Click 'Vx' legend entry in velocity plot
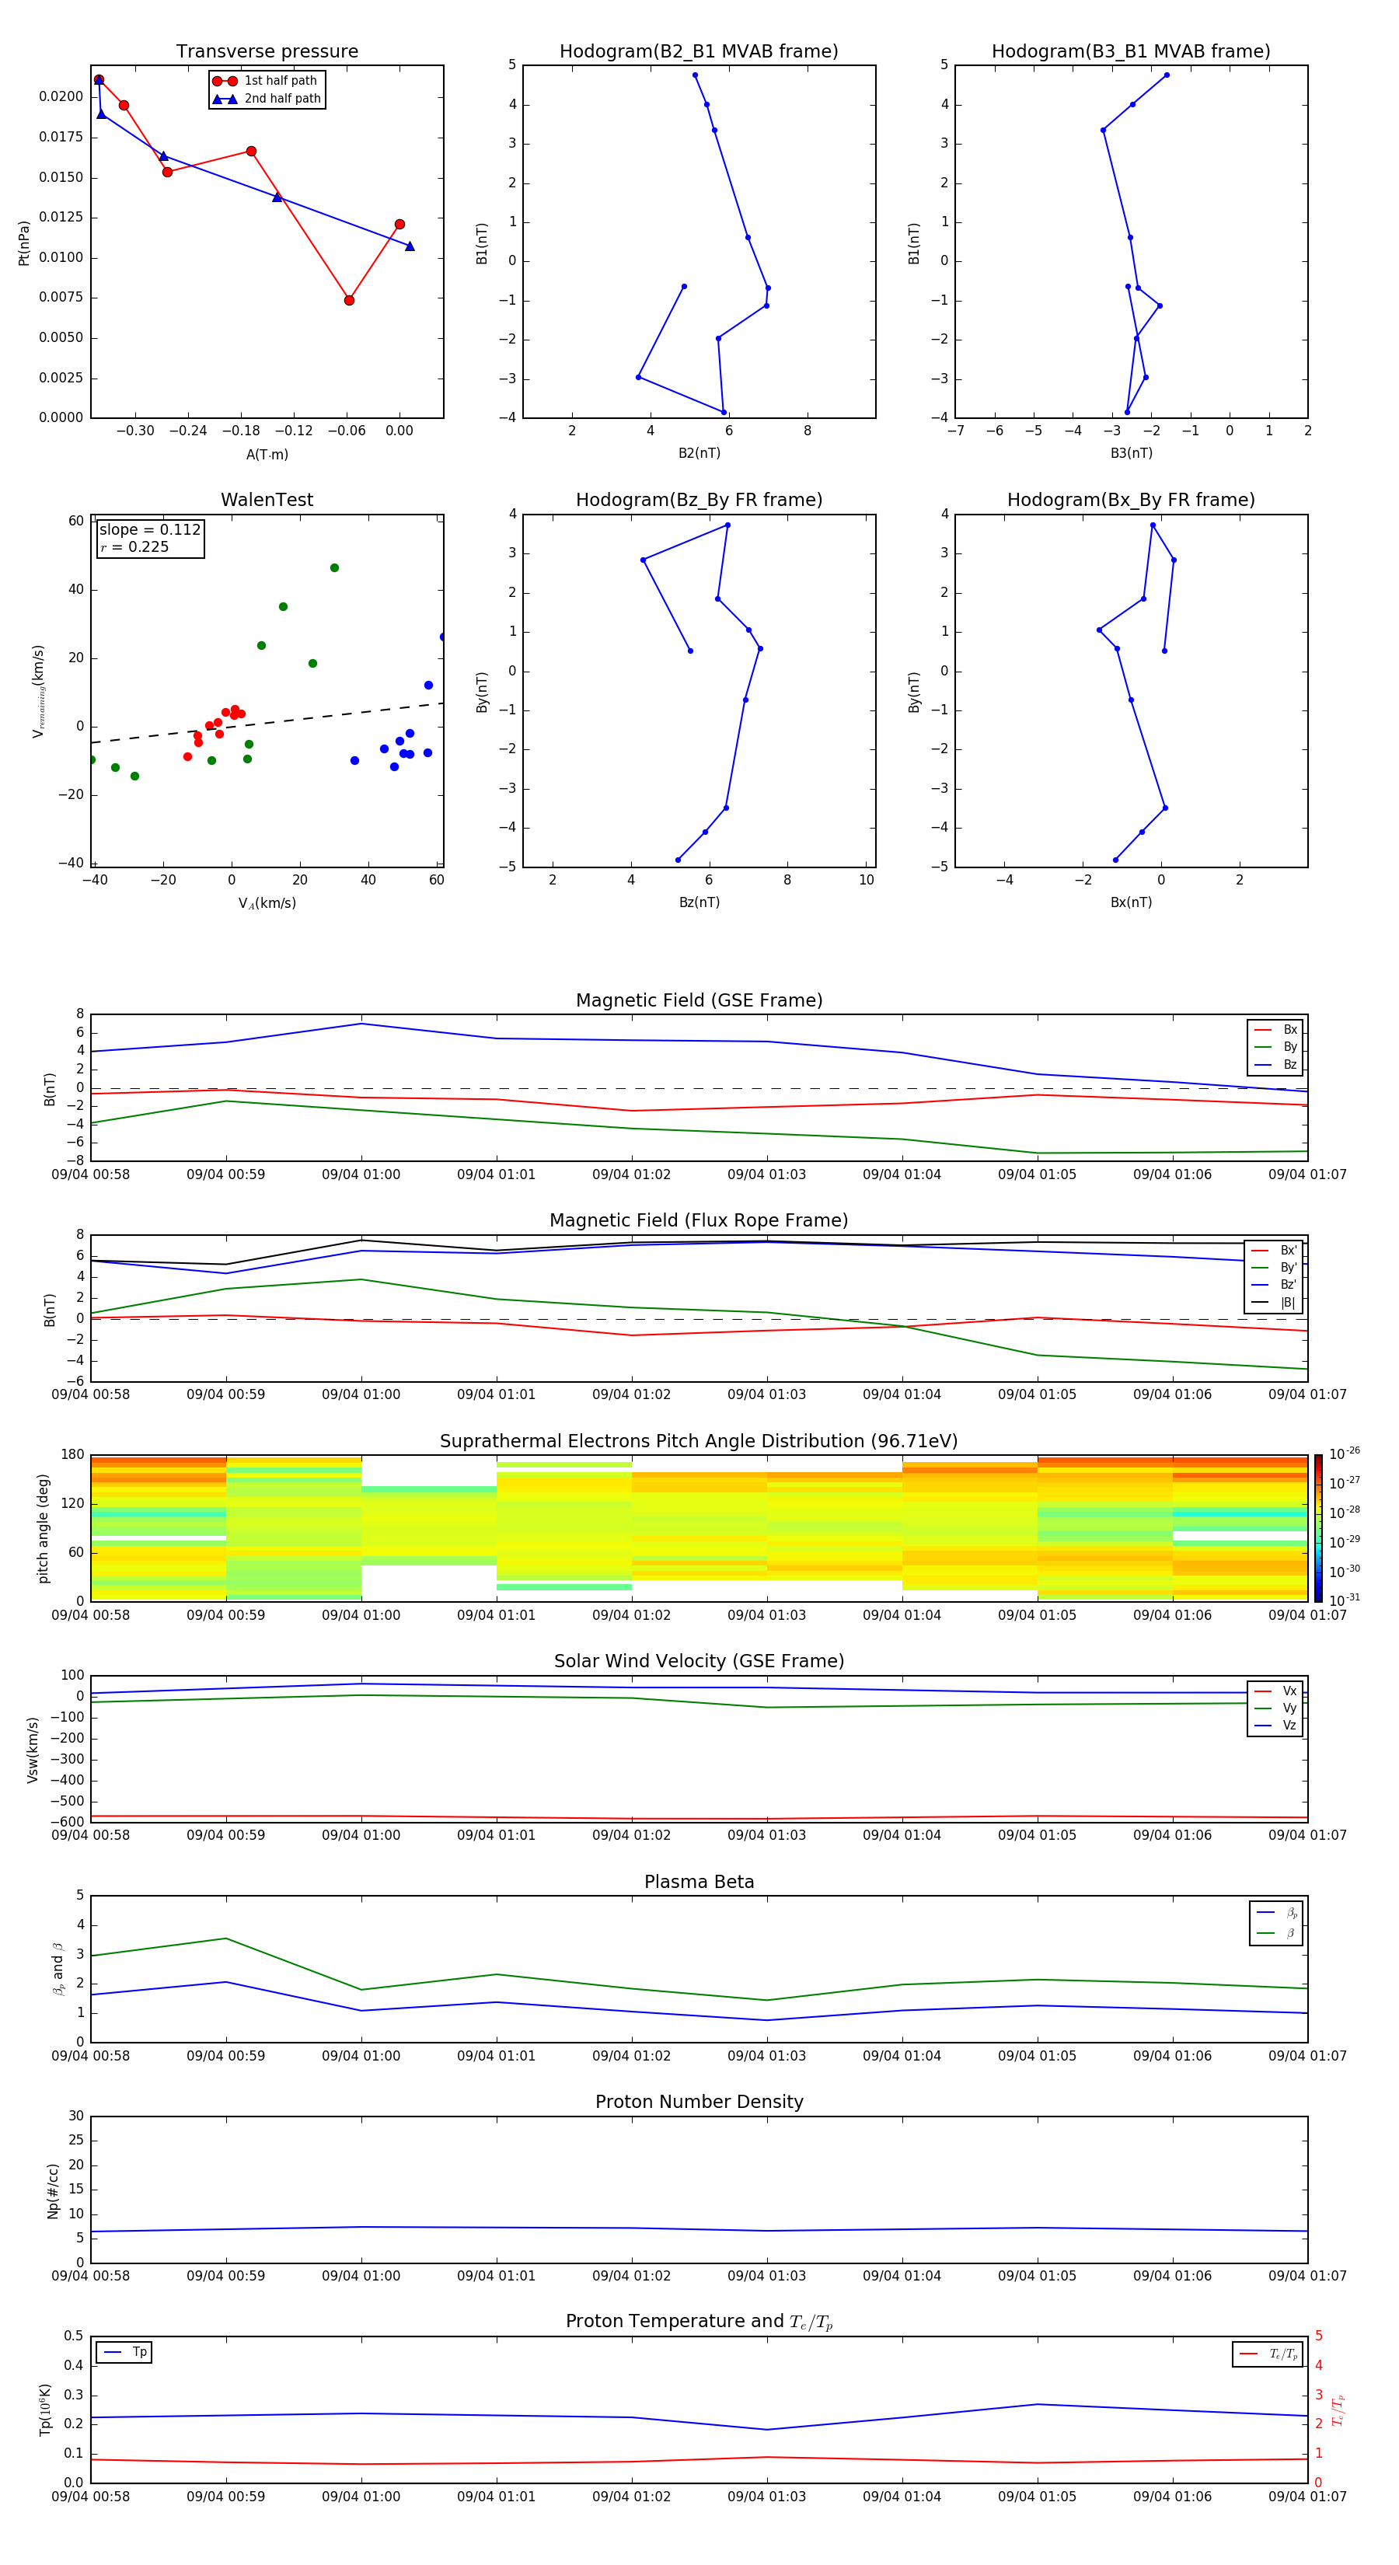 [1275, 1691]
